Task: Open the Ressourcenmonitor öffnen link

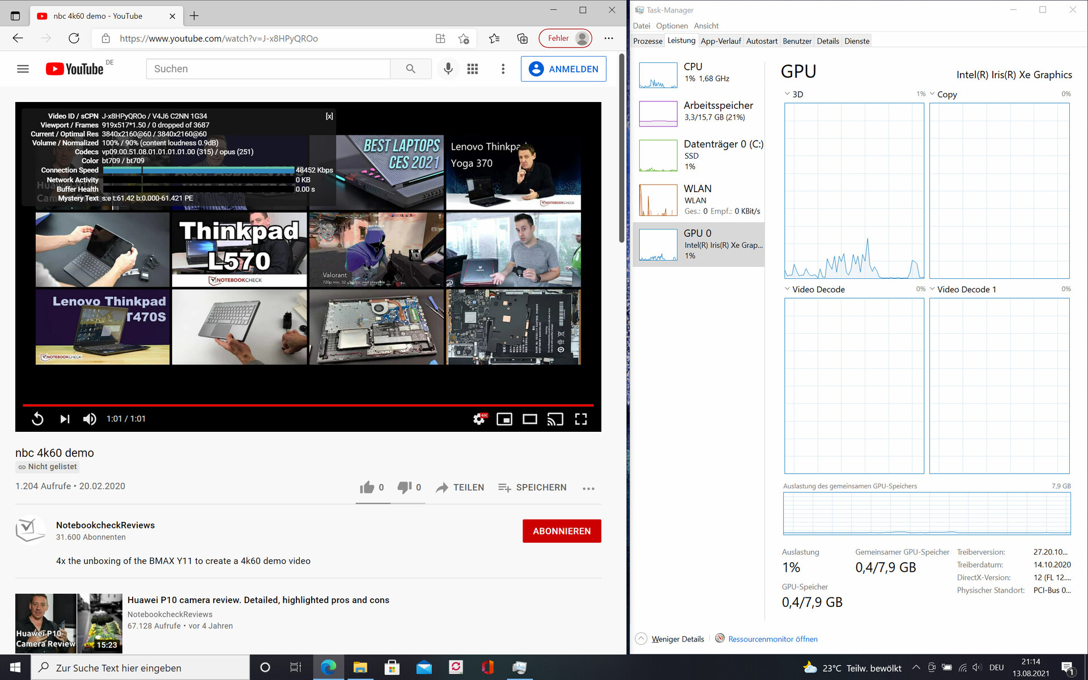Action: pyautogui.click(x=772, y=639)
